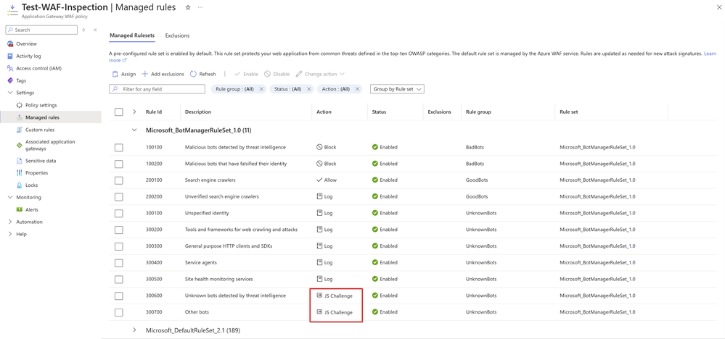Check the box for rule 300600
The width and height of the screenshot is (725, 339).
pyautogui.click(x=119, y=296)
